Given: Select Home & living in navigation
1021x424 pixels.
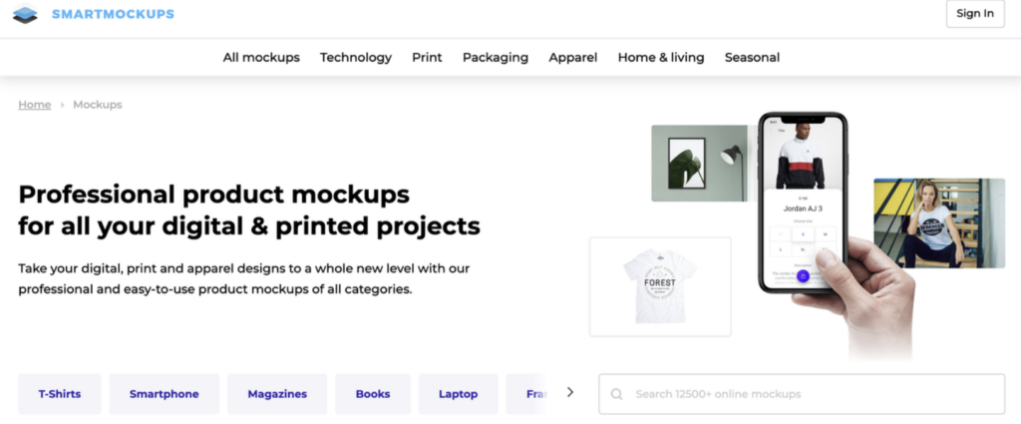Looking at the screenshot, I should [x=661, y=58].
